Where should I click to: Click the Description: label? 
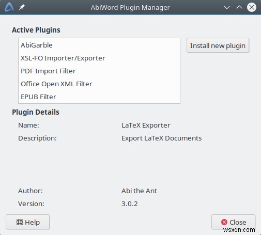click(37, 138)
